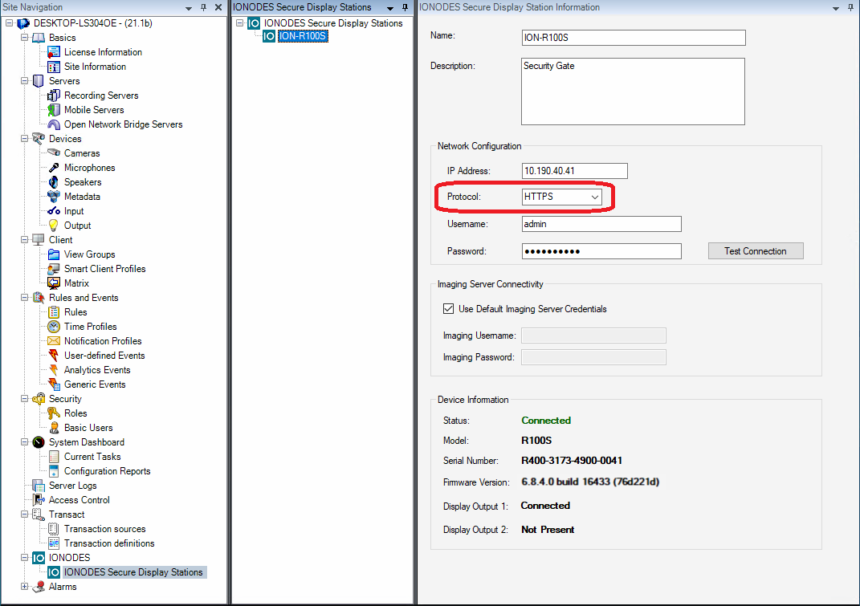Screen dimensions: 860x606
Task: Select the Metadata icon
Action: point(54,197)
